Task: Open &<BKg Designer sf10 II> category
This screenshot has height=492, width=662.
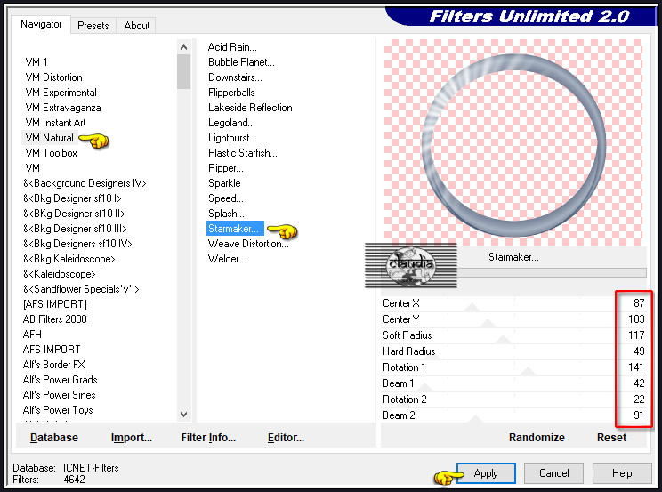Action: 74,214
